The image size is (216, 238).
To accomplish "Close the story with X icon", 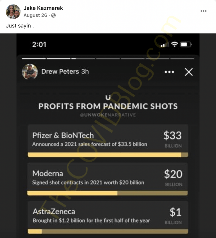I will (189, 72).
